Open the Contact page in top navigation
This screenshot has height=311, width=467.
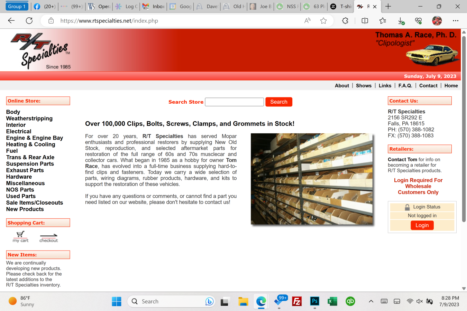(x=428, y=86)
